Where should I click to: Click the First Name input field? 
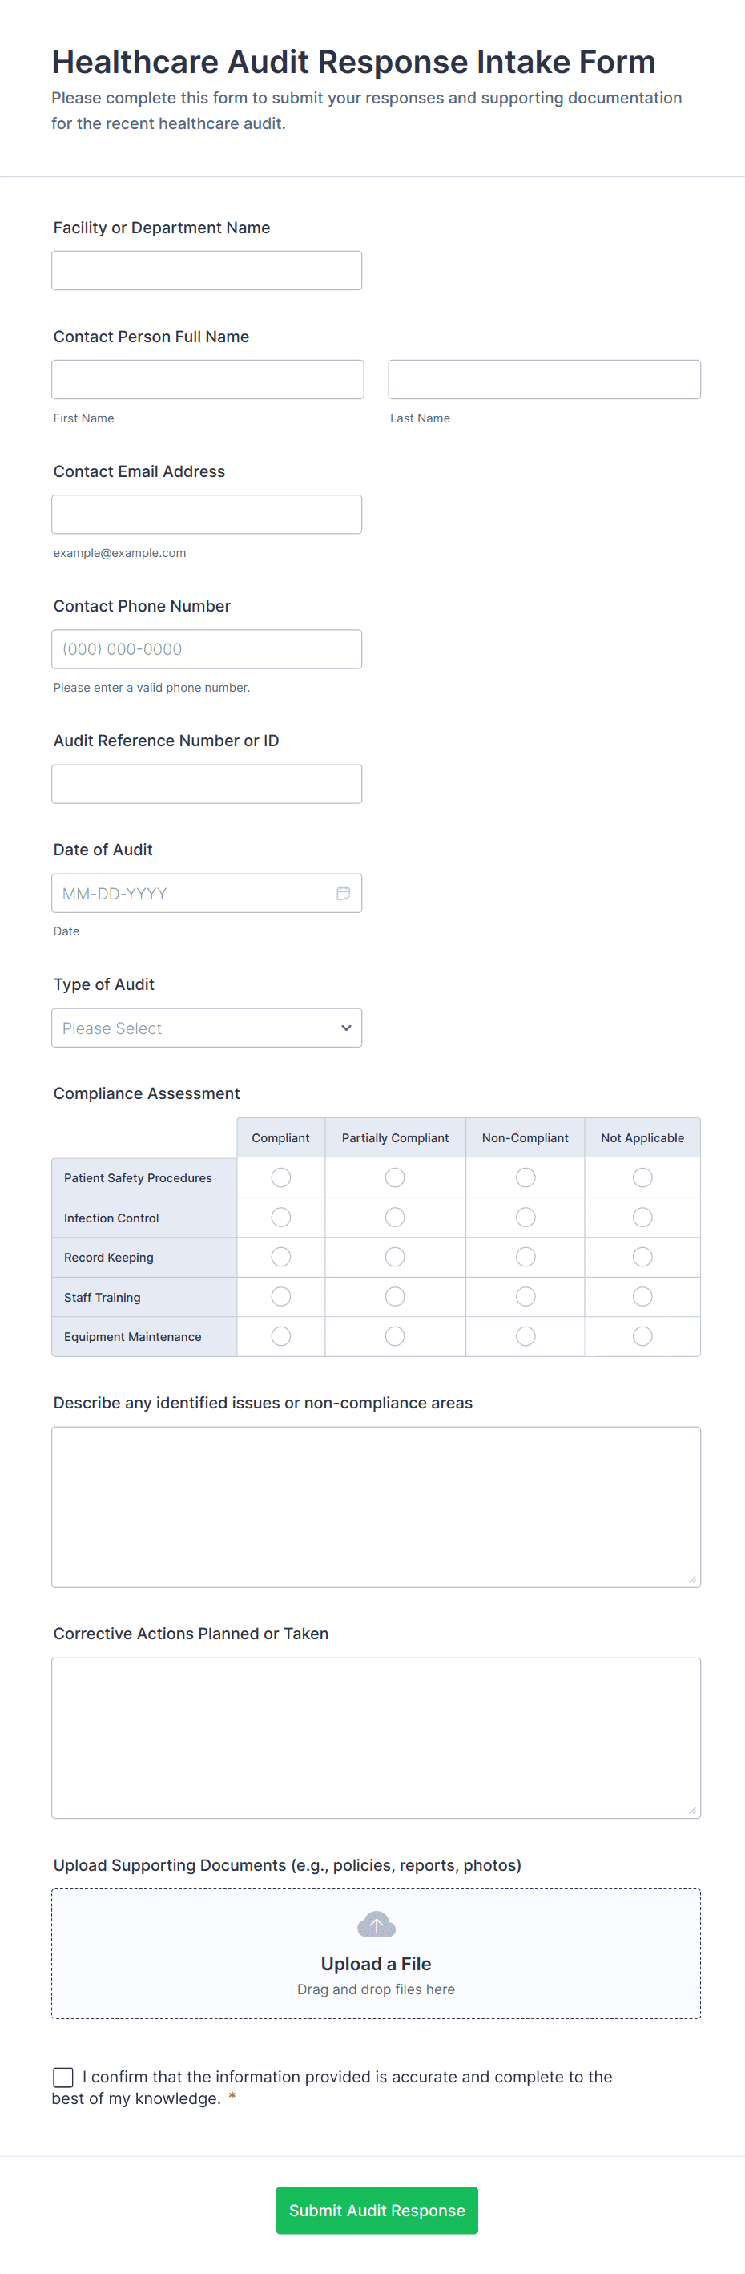pyautogui.click(x=207, y=380)
